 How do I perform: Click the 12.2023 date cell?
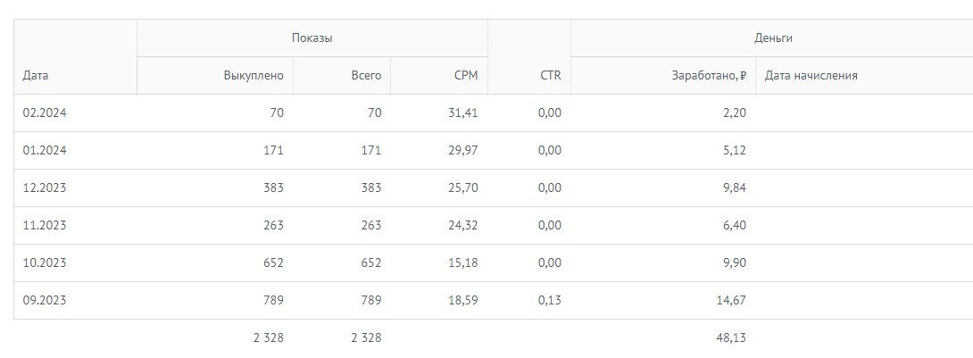(45, 187)
